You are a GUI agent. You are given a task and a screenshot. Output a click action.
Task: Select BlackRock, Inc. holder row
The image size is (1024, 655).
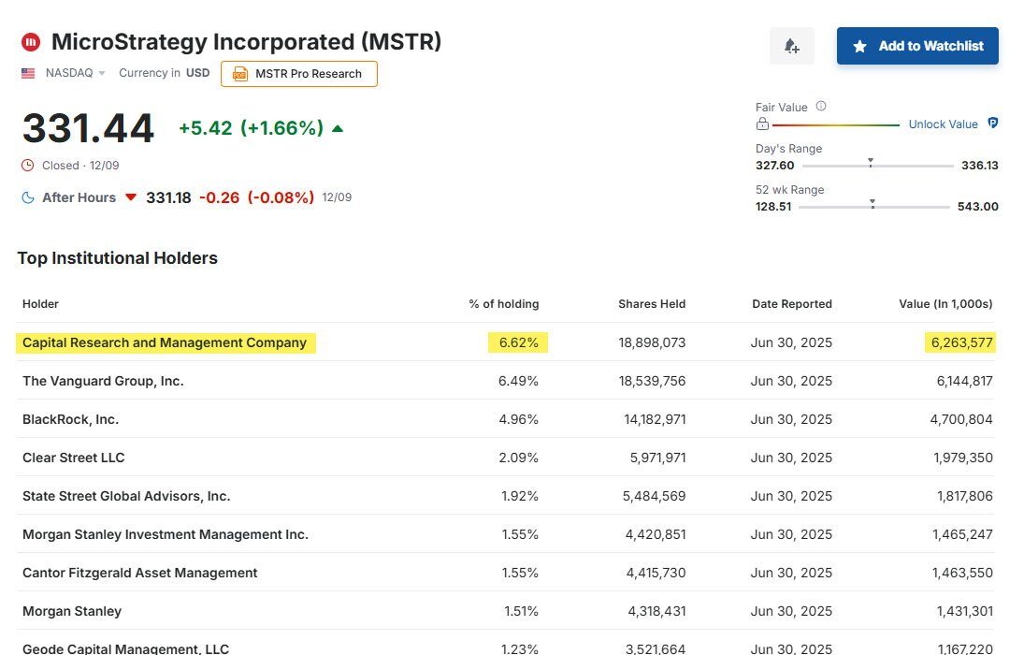[x=505, y=419]
